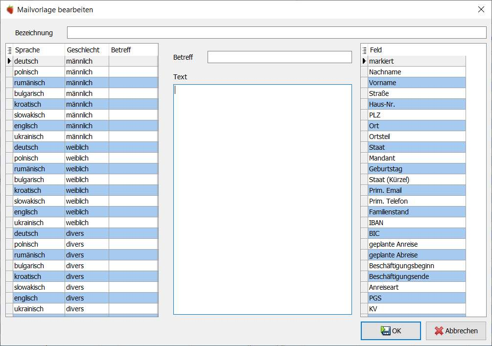
Task: Click the save disk icon on OK button
Action: [385, 331]
